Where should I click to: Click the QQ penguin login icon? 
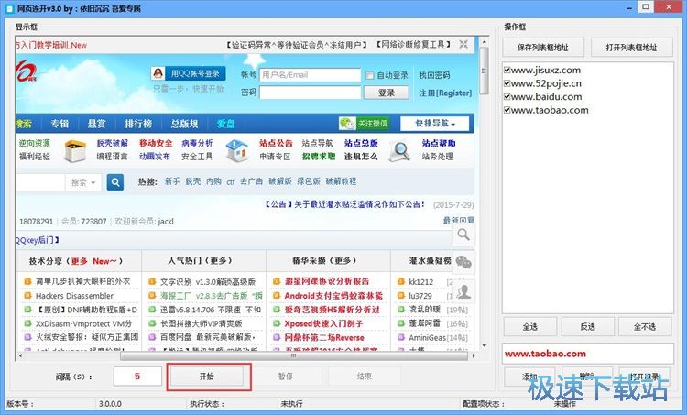point(158,73)
